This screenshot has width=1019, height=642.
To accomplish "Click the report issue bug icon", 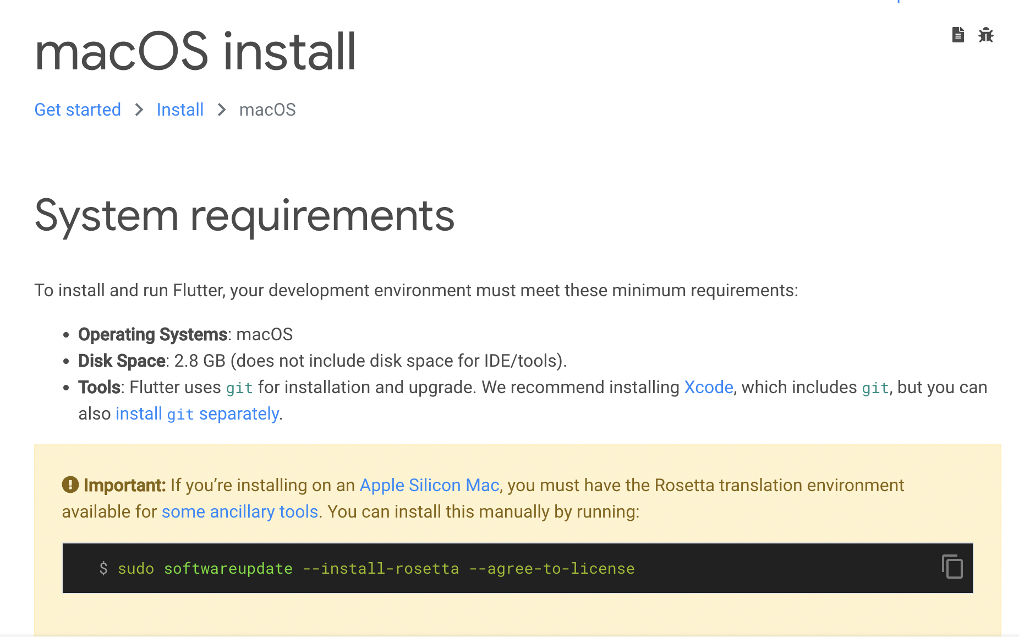I will coord(985,35).
